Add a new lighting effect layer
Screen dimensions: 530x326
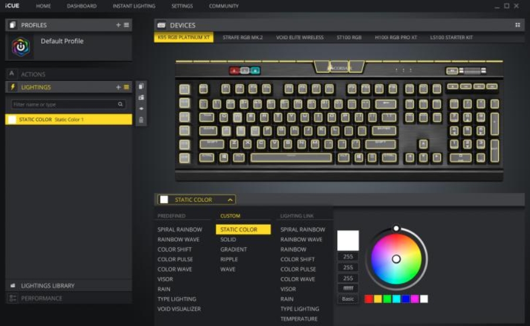118,87
